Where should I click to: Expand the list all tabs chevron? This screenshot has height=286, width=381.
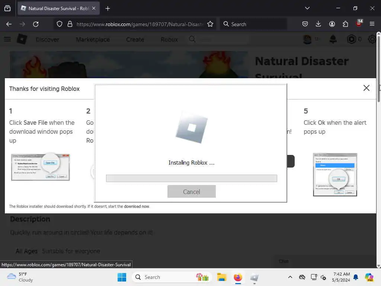(x=307, y=8)
